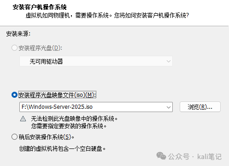Click the 安装程序光盘映像文件(iso)(M) label text
This screenshot has height=166, width=229.
click(x=57, y=95)
